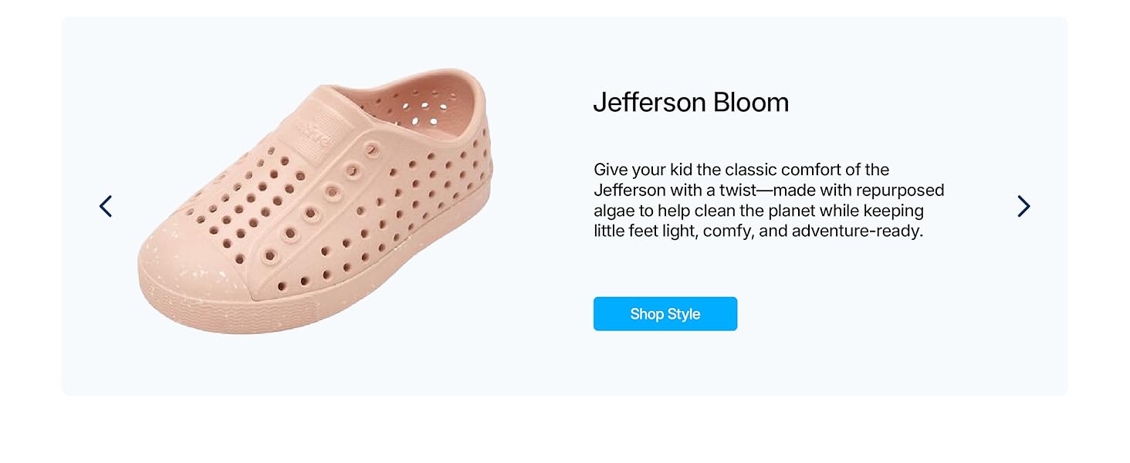Click the product description paragraph
This screenshot has height=463, width=1130.
[x=769, y=200]
